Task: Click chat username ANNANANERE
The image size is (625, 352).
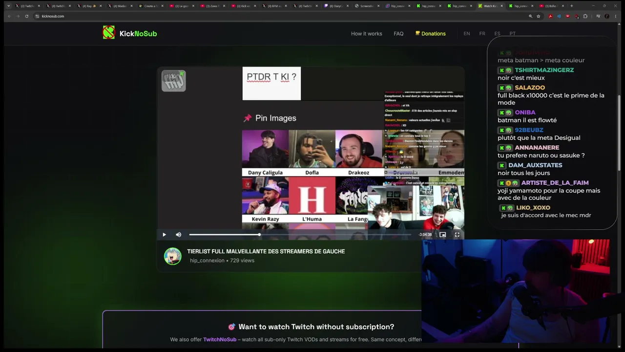Action: [x=537, y=148]
